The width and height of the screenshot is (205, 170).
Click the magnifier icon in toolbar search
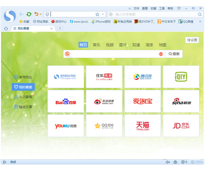pyautogui.click(x=200, y=14)
